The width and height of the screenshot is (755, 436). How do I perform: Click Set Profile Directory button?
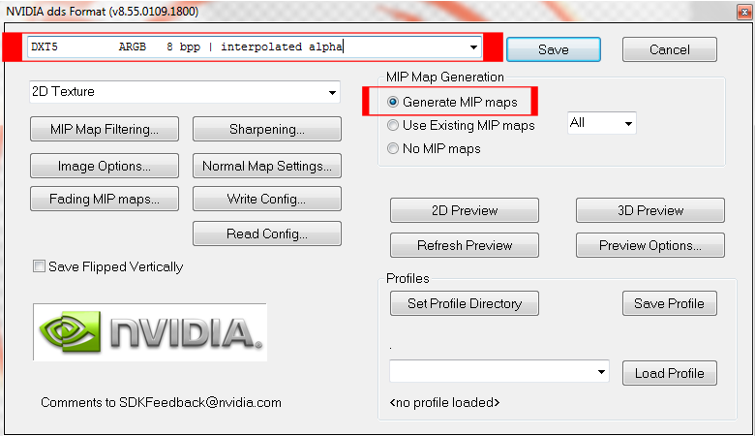pyautogui.click(x=465, y=303)
